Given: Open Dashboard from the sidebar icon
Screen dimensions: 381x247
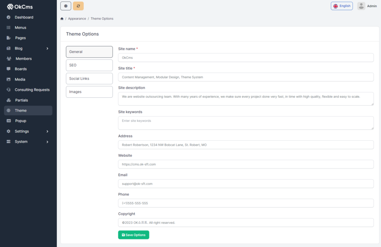Looking at the screenshot, I should point(8,17).
